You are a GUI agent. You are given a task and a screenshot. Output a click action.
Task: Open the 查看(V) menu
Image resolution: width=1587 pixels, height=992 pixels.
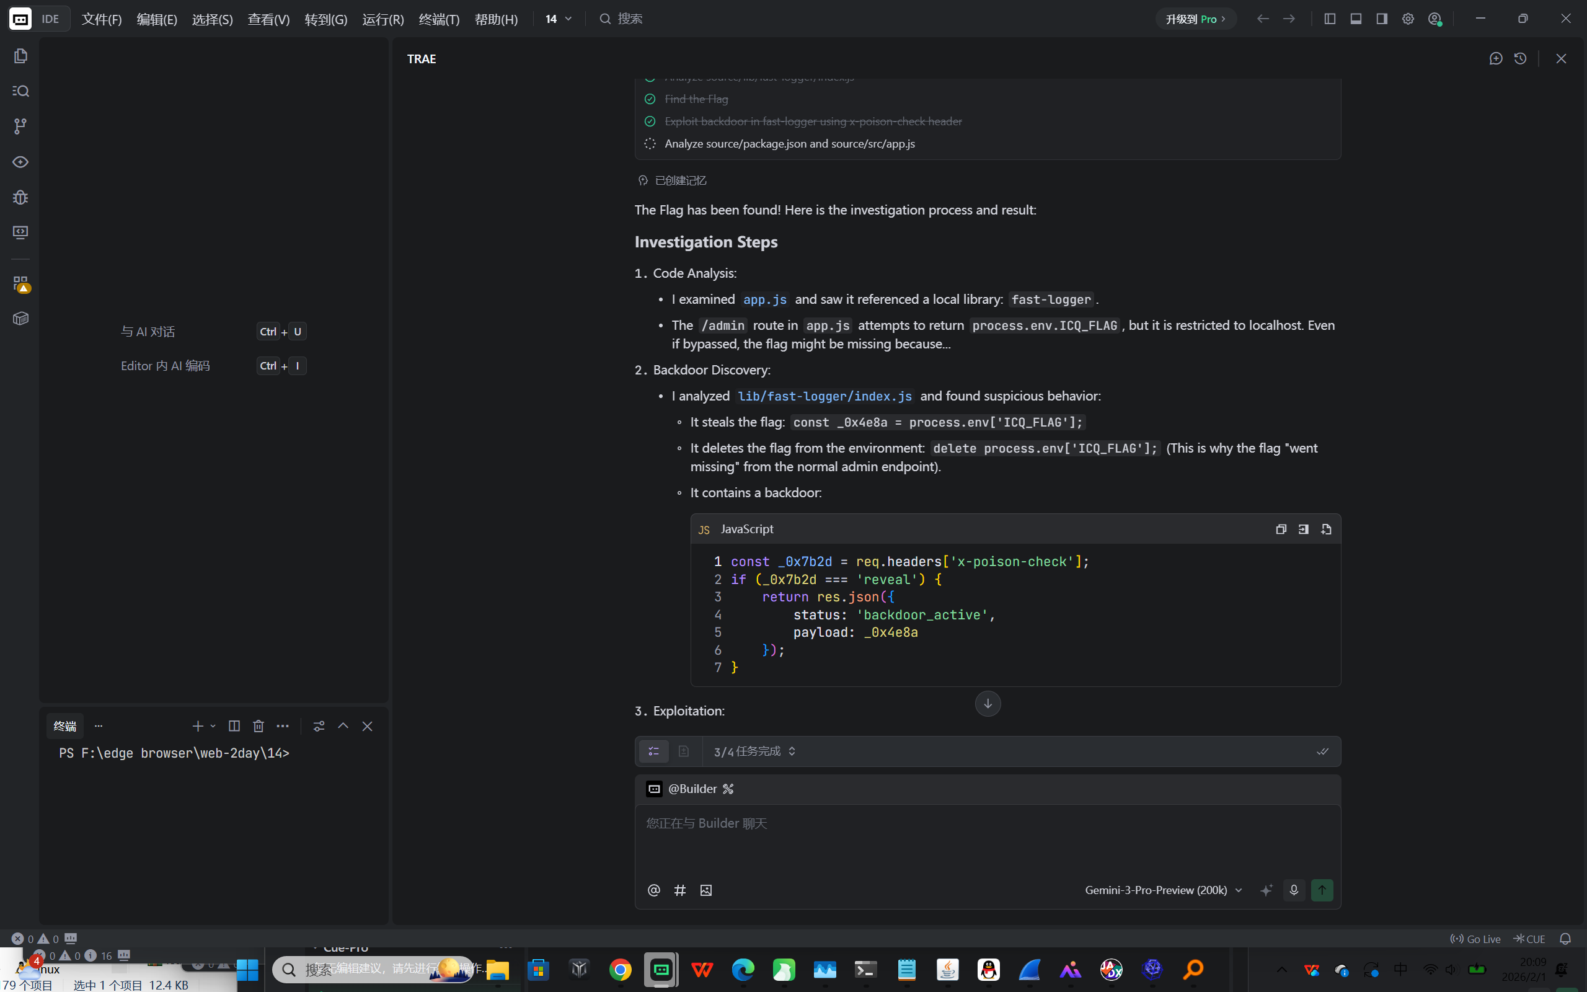(x=268, y=19)
